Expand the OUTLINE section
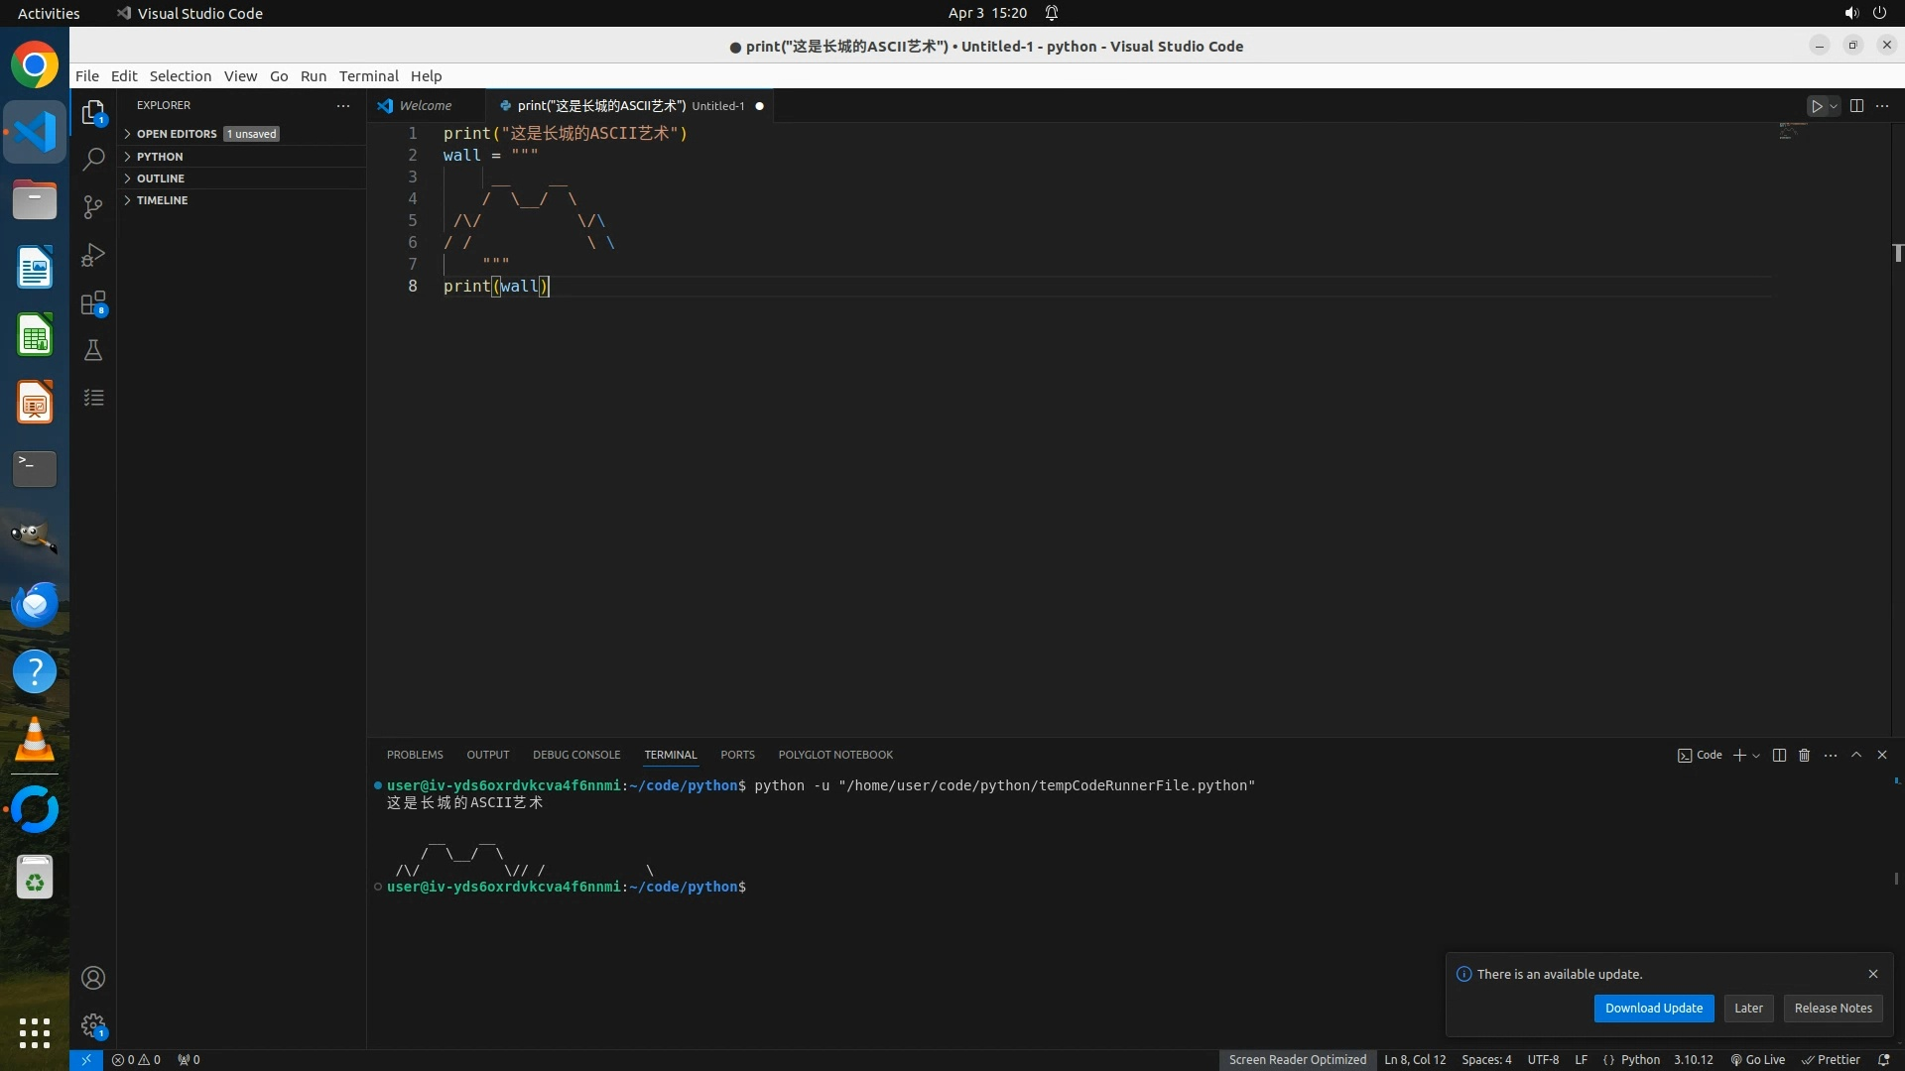 (161, 178)
